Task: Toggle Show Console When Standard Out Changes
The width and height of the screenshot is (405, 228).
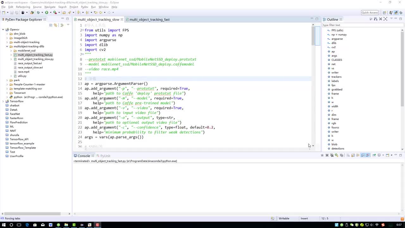Action: coord(363,155)
